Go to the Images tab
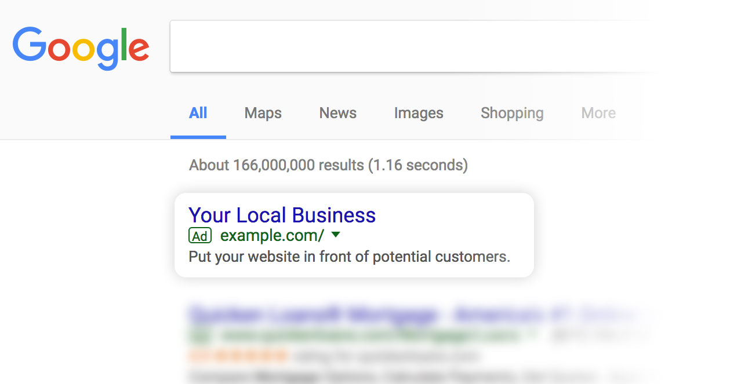730x384 pixels. [x=418, y=113]
